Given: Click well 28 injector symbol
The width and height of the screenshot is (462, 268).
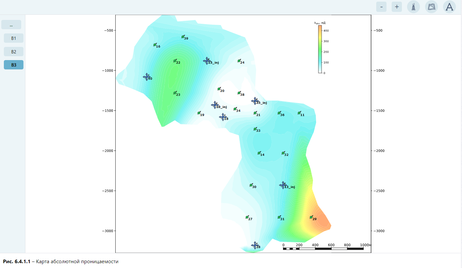Looking at the screenshot, I should 255,245.
